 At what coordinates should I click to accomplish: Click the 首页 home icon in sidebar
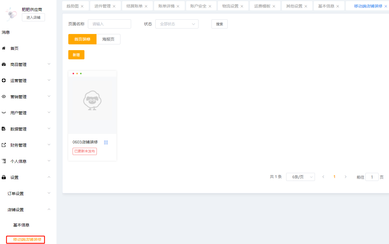coord(4,48)
